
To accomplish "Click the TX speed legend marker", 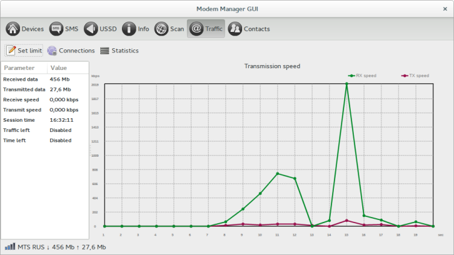I will click(x=404, y=76).
